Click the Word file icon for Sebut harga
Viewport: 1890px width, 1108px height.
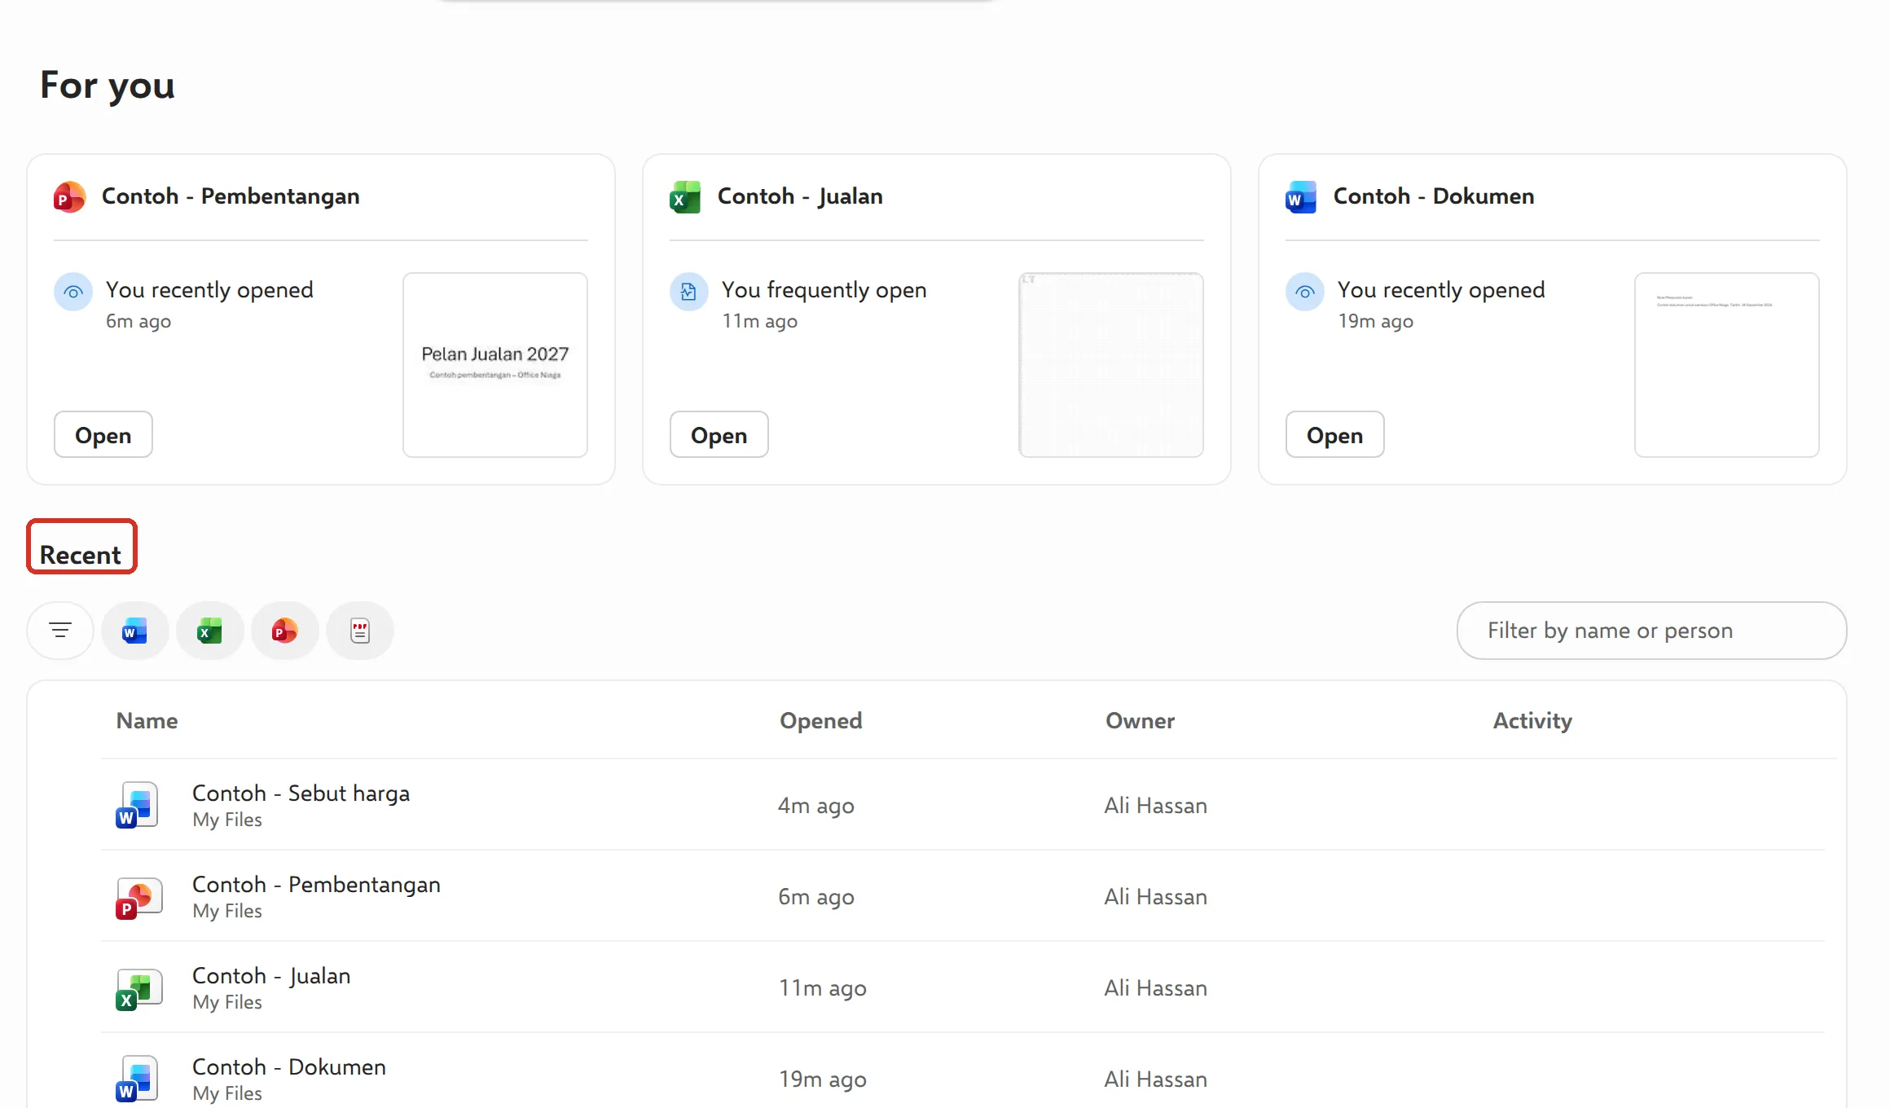(x=138, y=805)
